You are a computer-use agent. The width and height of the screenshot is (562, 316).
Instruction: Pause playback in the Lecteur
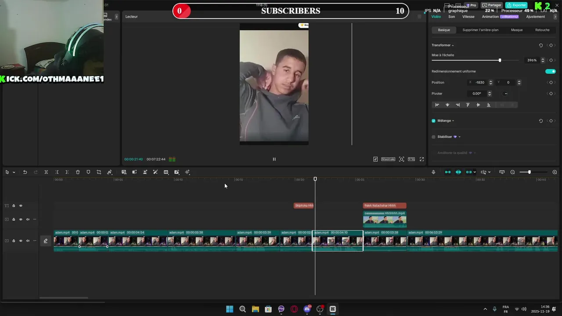point(274,159)
